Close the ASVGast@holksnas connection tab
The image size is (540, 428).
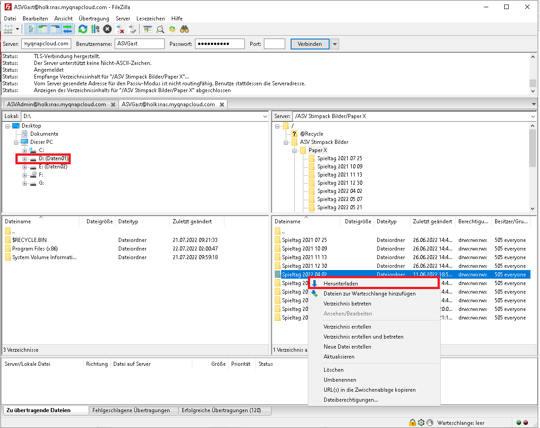click(x=222, y=104)
